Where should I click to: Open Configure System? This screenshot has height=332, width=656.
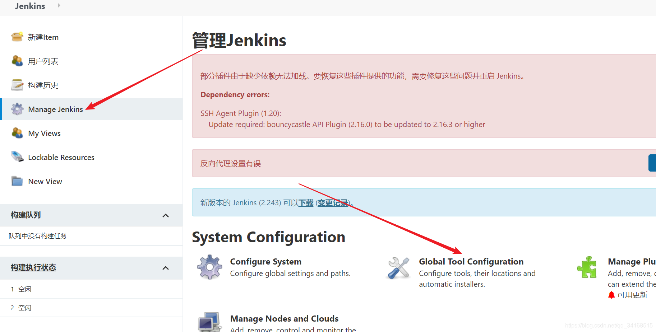tap(266, 262)
